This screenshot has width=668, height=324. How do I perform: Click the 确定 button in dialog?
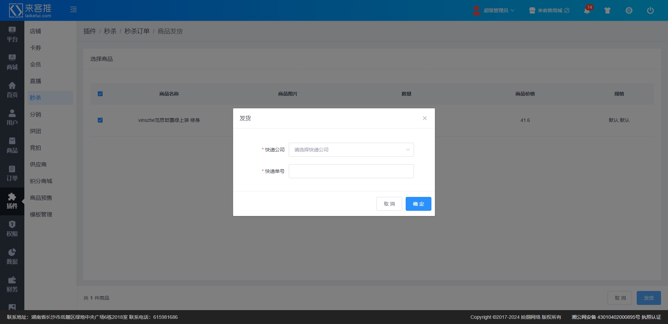click(418, 204)
